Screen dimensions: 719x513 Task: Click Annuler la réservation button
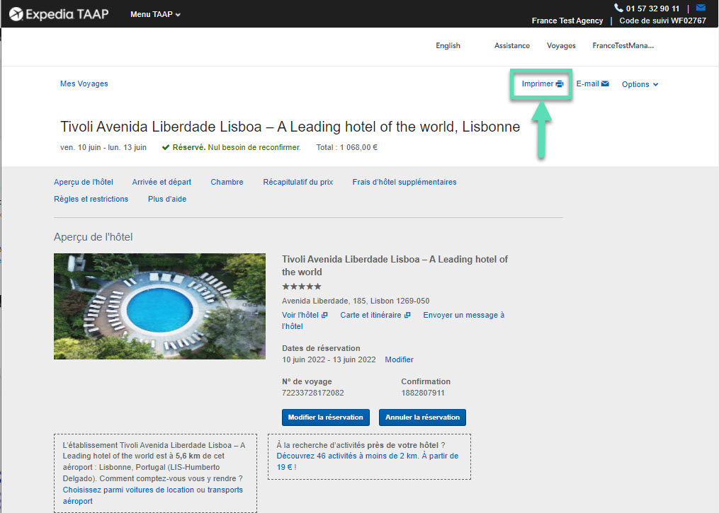(422, 417)
